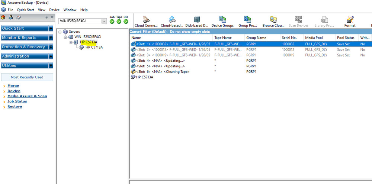Open Browse Cloud toolbar icon
The image size is (372, 184).
(x=273, y=19)
